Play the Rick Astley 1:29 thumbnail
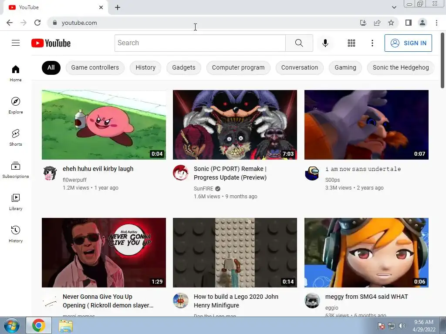446x334 pixels. click(104, 253)
